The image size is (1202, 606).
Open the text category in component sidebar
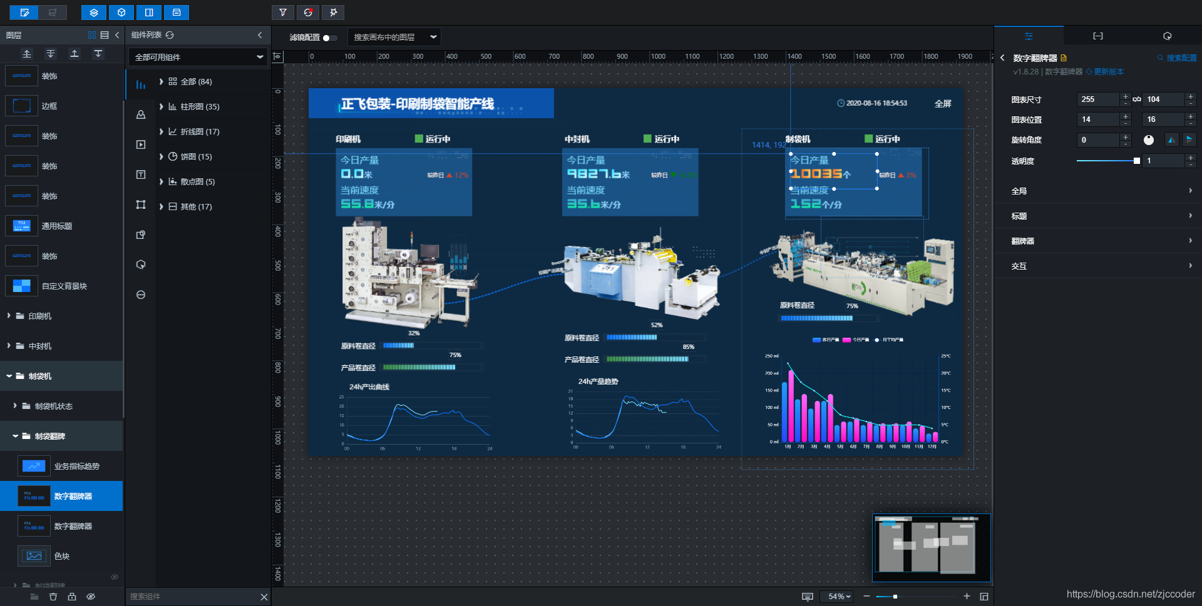(141, 174)
